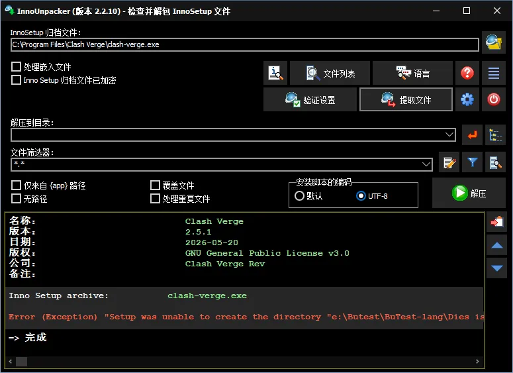
Task: Click the GNU General Public License v3.0 text
Action: 267,253
